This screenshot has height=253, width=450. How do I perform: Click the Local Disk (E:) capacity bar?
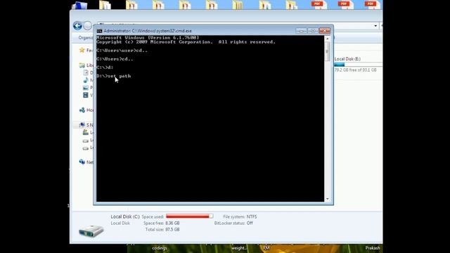(358, 65)
